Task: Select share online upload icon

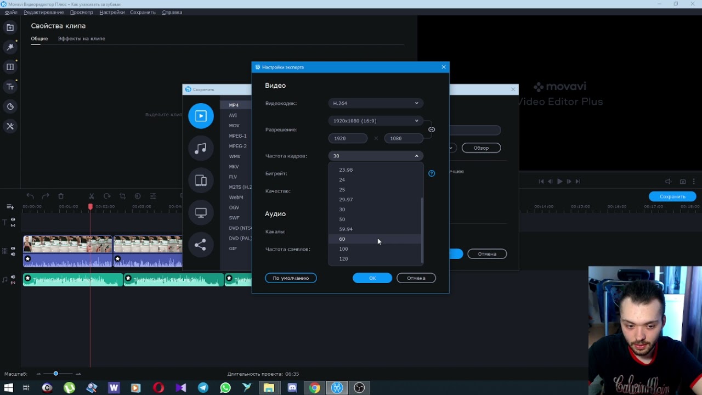Action: click(x=201, y=245)
